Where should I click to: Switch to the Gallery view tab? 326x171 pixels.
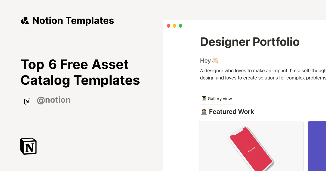pyautogui.click(x=217, y=99)
